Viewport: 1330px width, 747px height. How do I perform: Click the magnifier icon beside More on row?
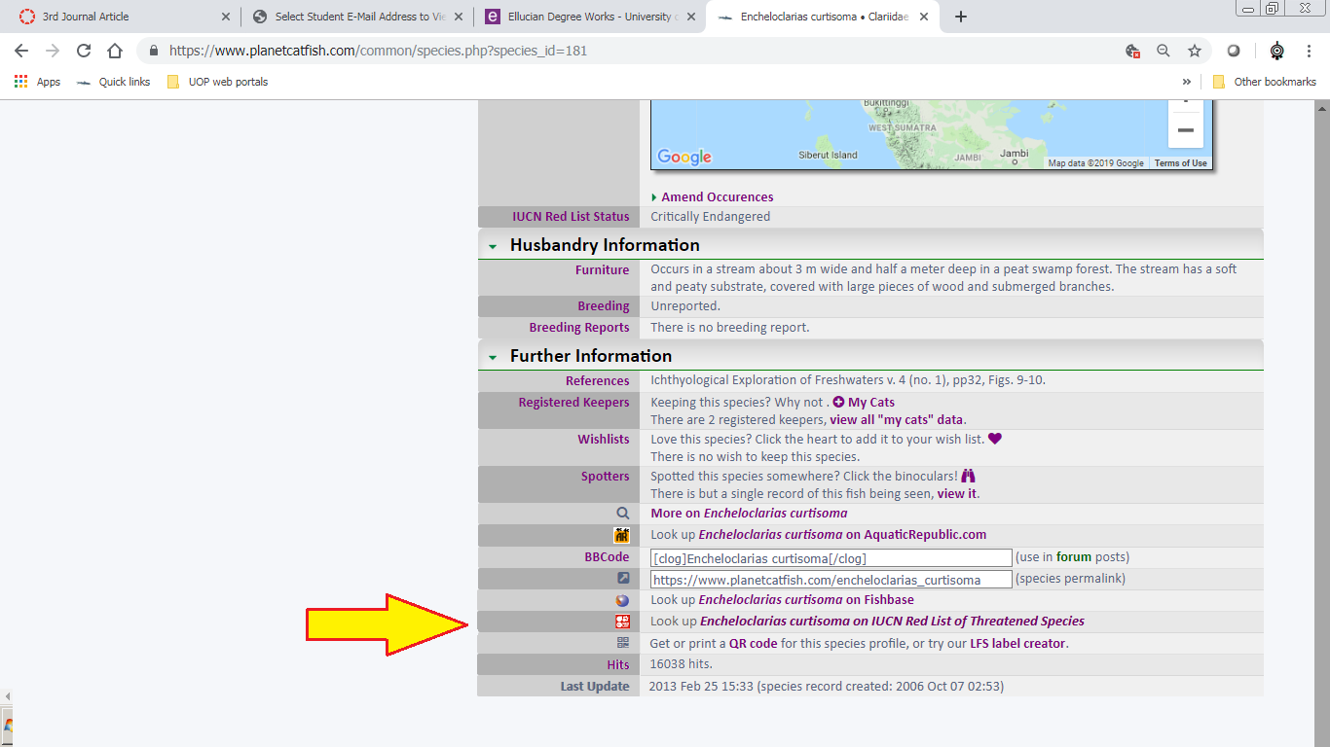click(623, 513)
